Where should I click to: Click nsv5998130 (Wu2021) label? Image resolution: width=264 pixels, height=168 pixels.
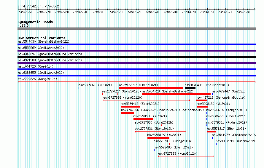213,104
